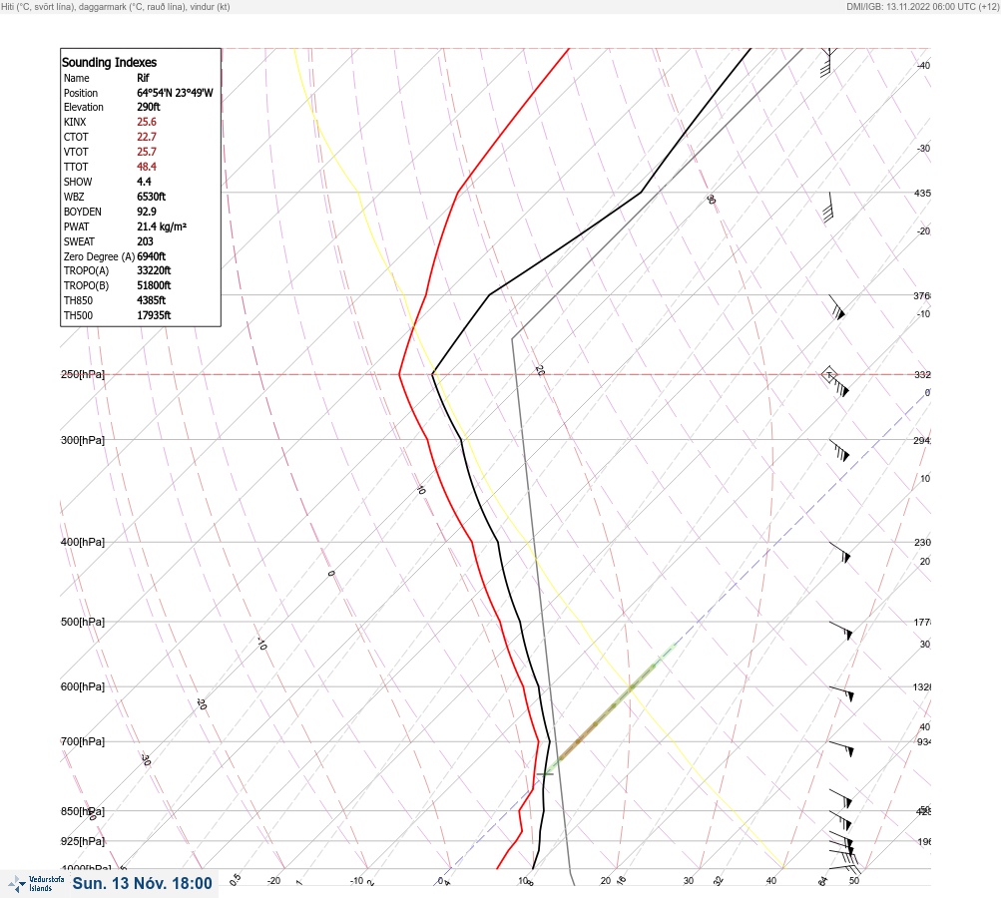Click the '300[hPa]' pressure label

83,440
